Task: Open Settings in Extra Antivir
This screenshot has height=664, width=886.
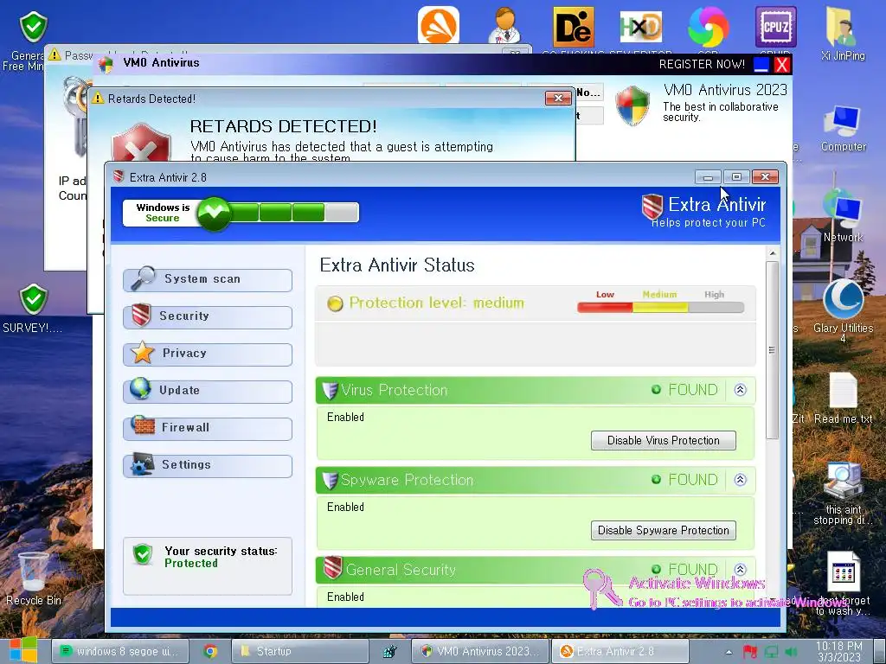Action: [208, 466]
